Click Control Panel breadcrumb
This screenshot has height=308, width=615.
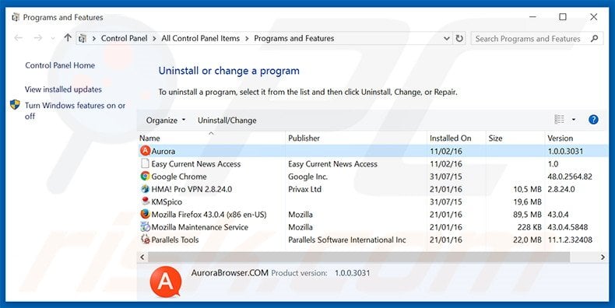tap(124, 38)
